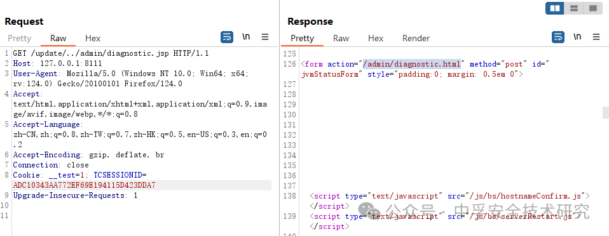Click the User-Agent header name

tap(36, 74)
